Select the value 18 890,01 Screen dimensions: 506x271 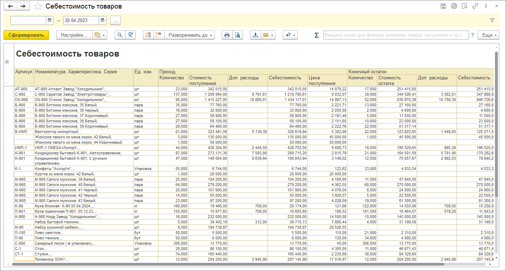point(248,100)
